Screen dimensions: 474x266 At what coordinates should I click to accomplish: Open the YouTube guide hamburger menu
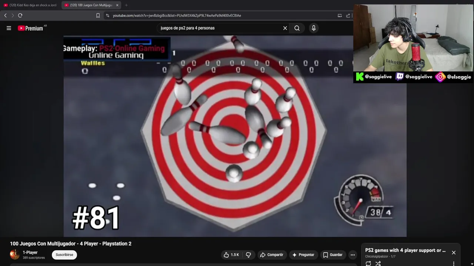(x=9, y=28)
